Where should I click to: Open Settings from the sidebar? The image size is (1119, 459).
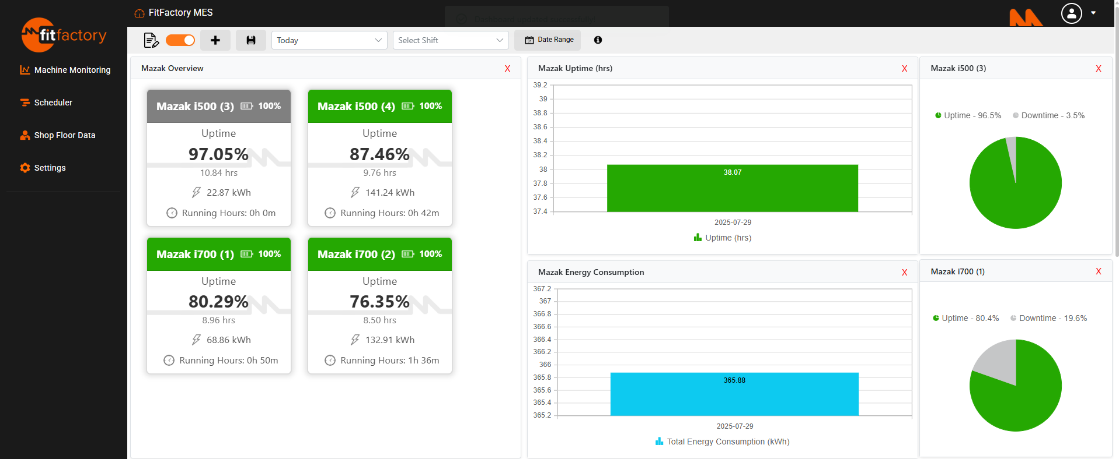[x=50, y=168]
